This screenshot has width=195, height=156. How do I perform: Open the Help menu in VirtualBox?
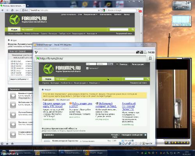[x=65, y=49]
